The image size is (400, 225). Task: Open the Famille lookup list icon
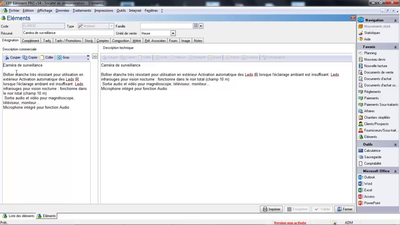196,26
